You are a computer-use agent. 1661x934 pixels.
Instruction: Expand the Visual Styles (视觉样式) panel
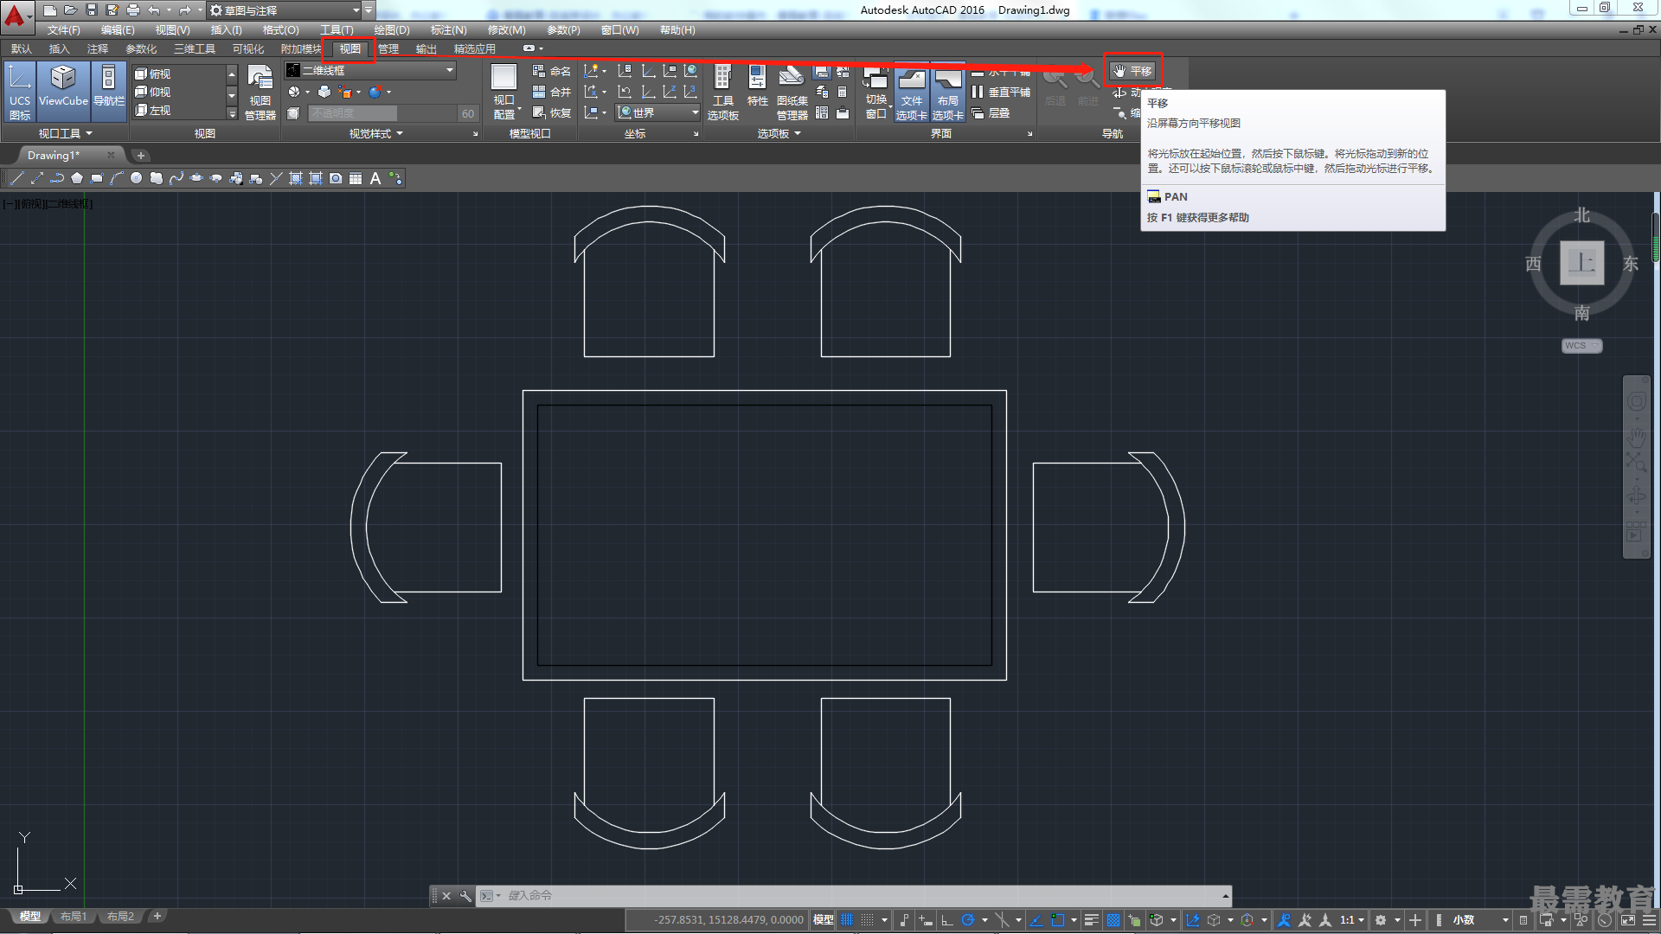pos(376,133)
